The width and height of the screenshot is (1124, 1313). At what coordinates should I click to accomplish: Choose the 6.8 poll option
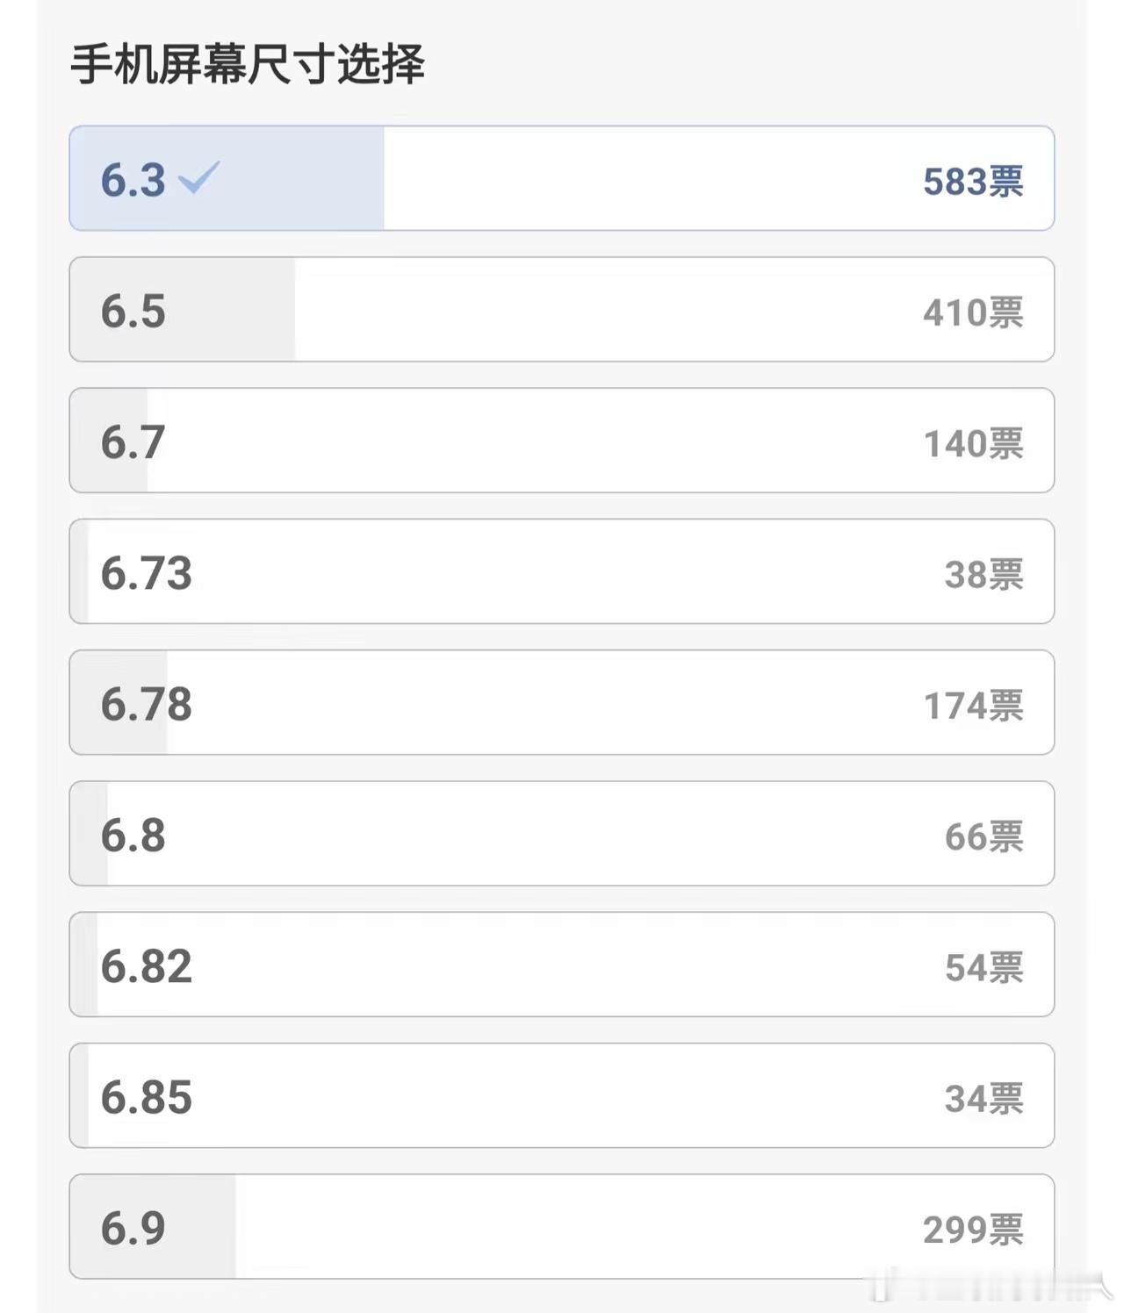click(562, 834)
